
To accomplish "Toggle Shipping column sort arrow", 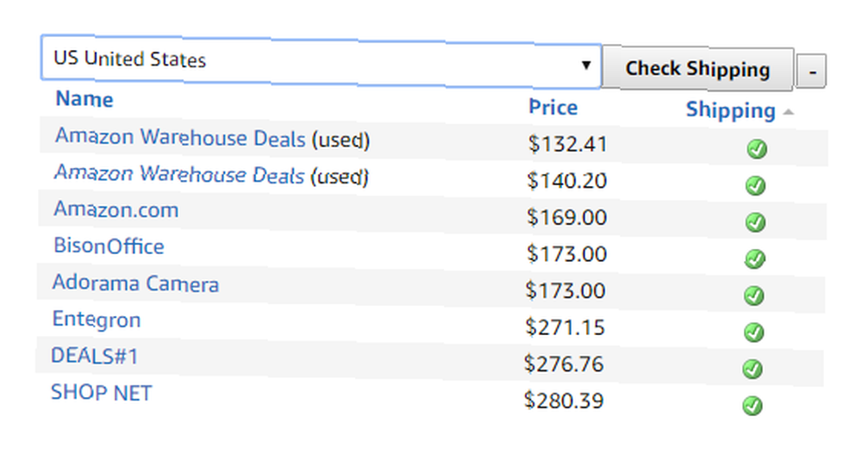I will click(x=789, y=112).
